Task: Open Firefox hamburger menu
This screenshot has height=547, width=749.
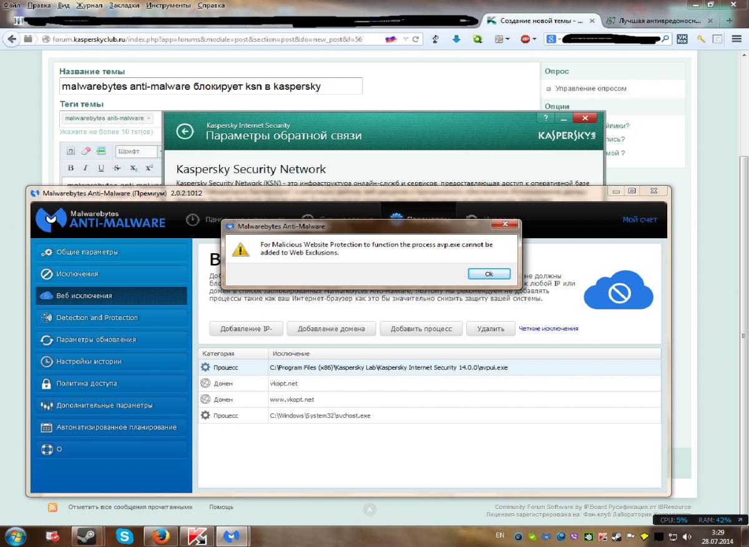Action: click(735, 39)
